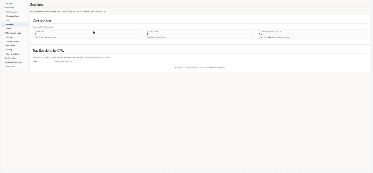The height and width of the screenshot is (173, 373).
Task: Click the Oldest Open Transaction card
Action: pos(313,34)
